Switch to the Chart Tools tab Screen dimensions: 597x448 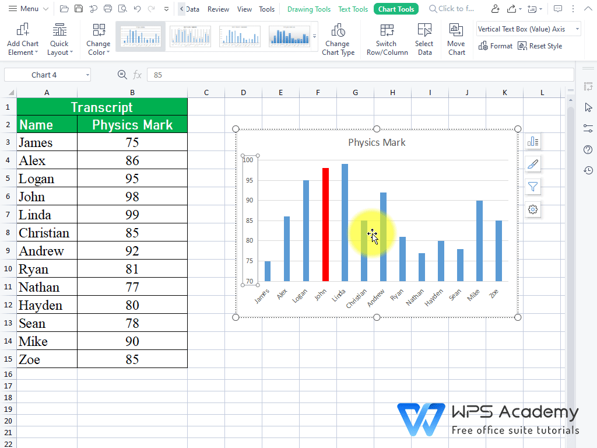tap(396, 9)
